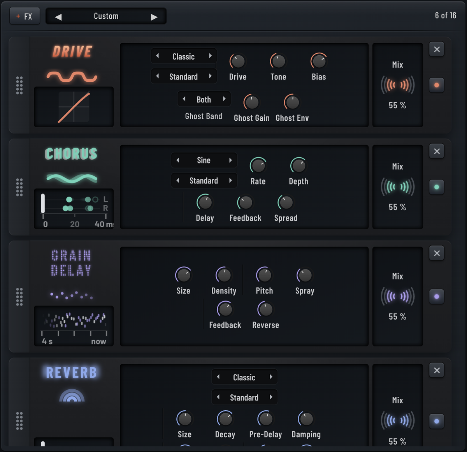Screen dimensions: 467x452
Task: Click the Drive transfer curve display
Action: click(x=74, y=107)
